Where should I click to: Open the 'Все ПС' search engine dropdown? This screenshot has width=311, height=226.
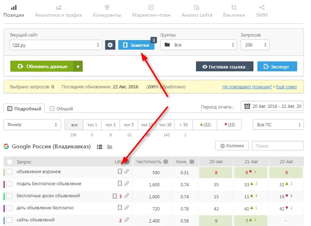coord(278,125)
